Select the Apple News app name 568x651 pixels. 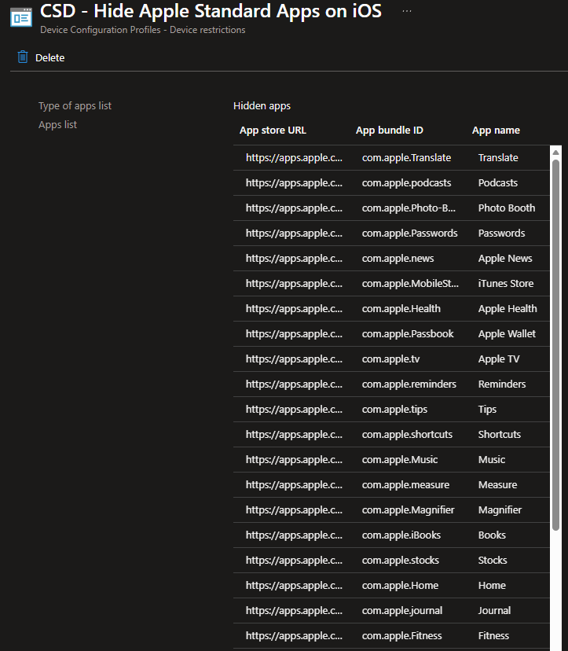point(505,258)
